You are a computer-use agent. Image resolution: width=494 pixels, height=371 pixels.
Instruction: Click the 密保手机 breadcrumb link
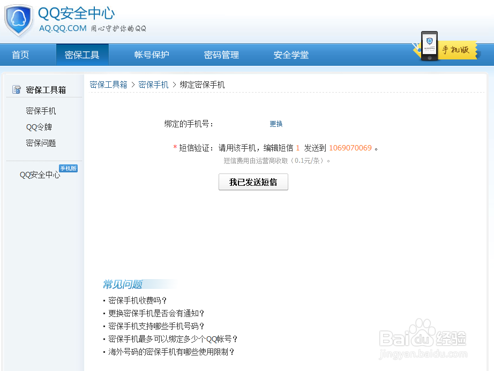153,84
